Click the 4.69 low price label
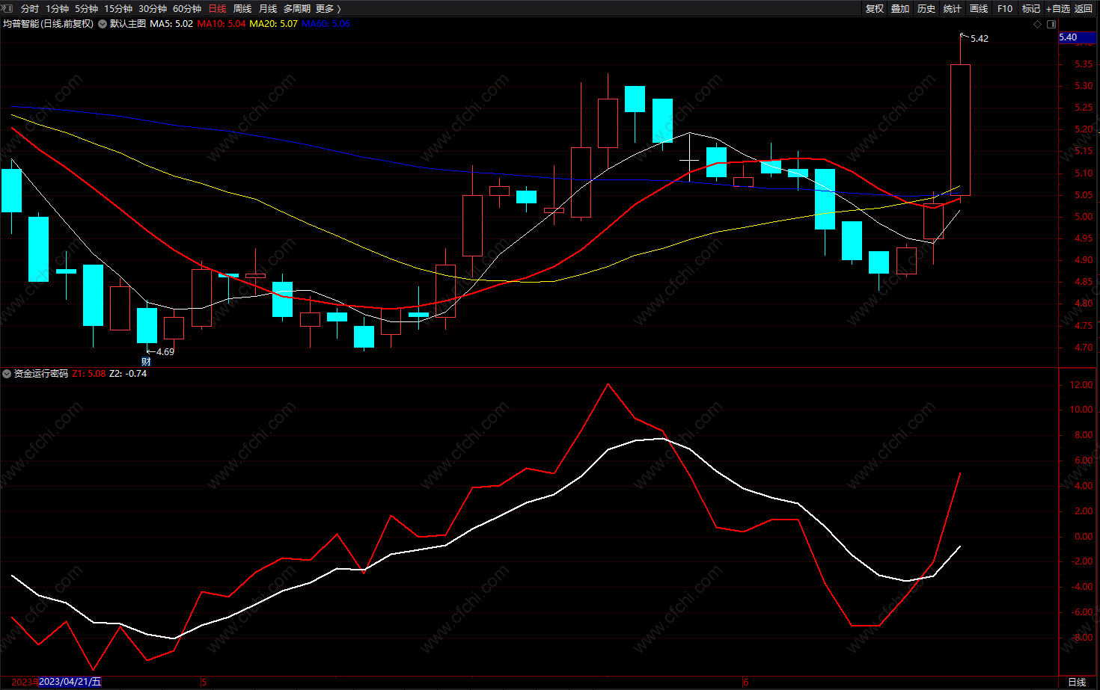 click(x=165, y=352)
